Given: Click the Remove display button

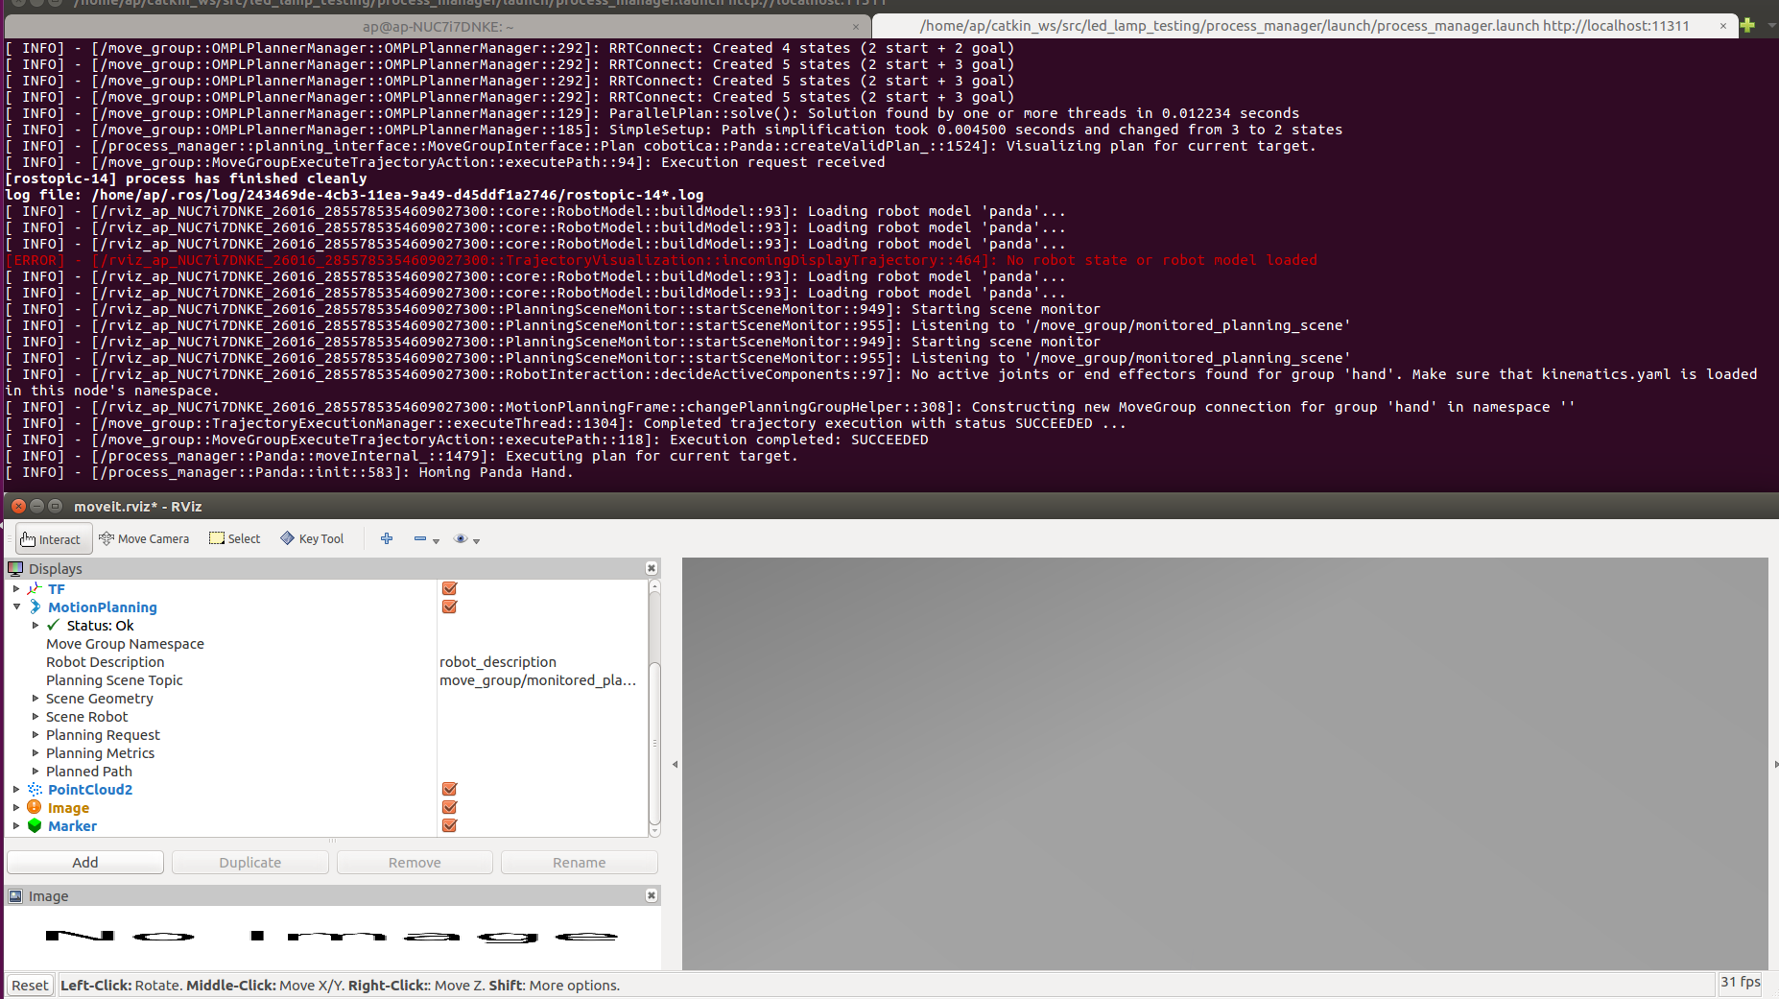Looking at the screenshot, I should (415, 863).
